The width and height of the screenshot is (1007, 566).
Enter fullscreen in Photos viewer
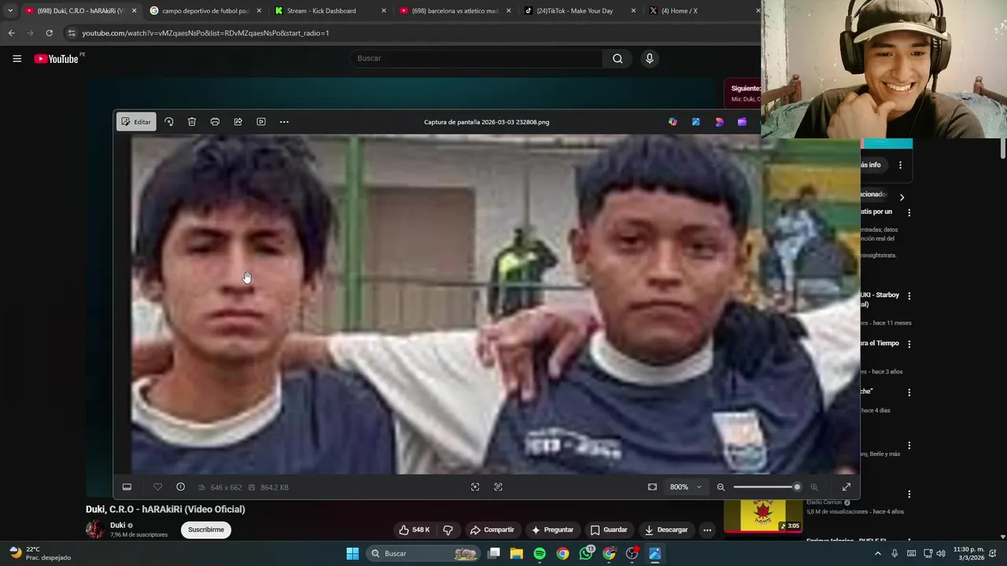click(847, 487)
